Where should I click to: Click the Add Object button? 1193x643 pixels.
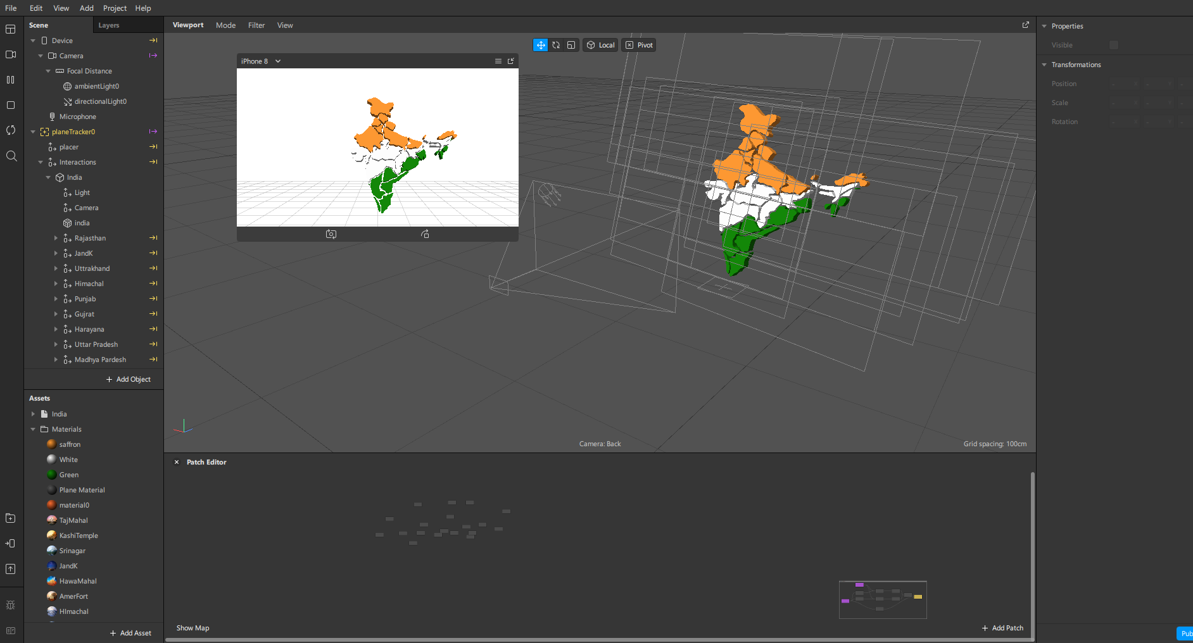pos(129,379)
